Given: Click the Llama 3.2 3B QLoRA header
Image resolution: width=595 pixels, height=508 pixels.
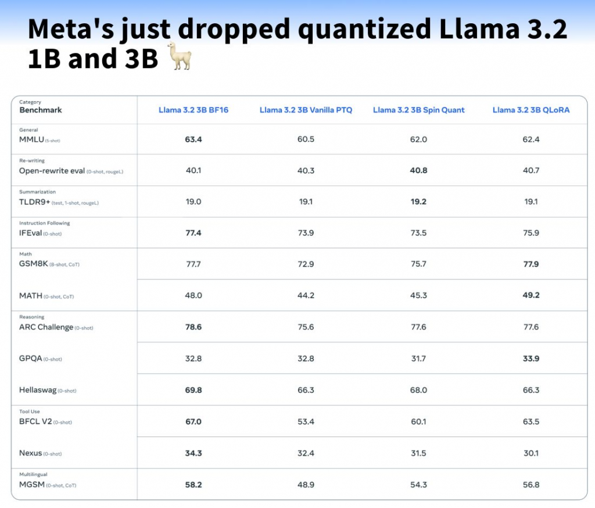Looking at the screenshot, I should click(x=531, y=110).
